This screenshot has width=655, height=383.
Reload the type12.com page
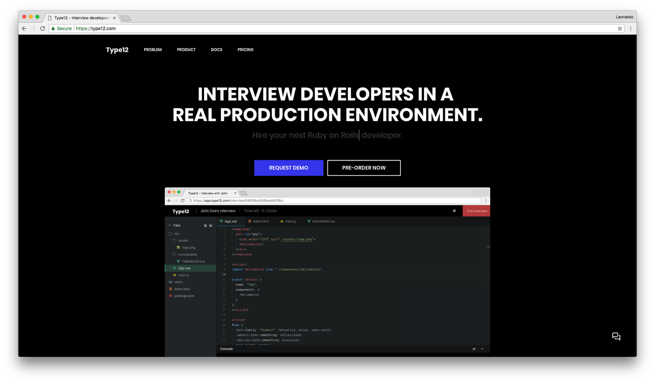[x=43, y=28]
